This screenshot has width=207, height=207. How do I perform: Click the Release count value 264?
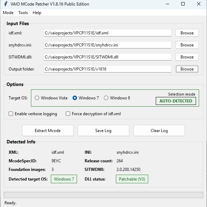[x=120, y=161]
